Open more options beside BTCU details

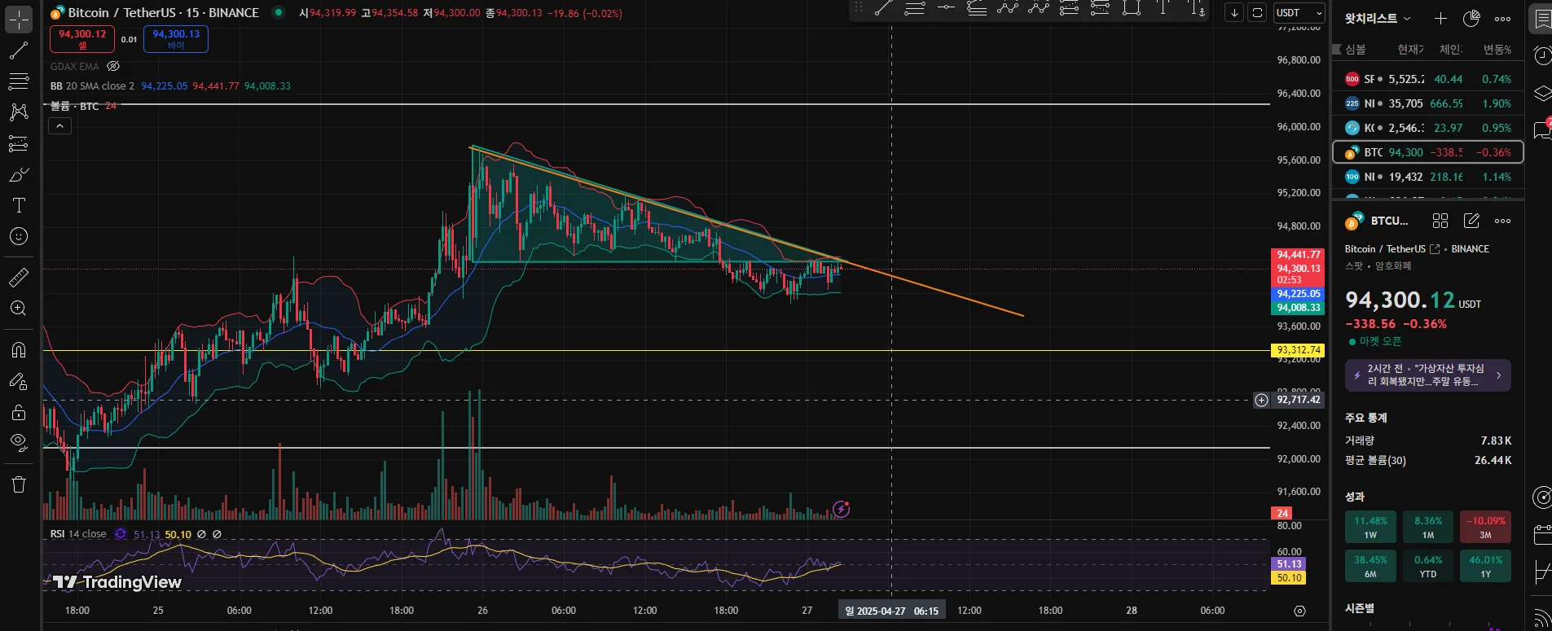click(x=1502, y=221)
